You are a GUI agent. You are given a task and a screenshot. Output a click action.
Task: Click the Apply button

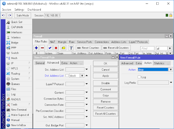(105, 76)
